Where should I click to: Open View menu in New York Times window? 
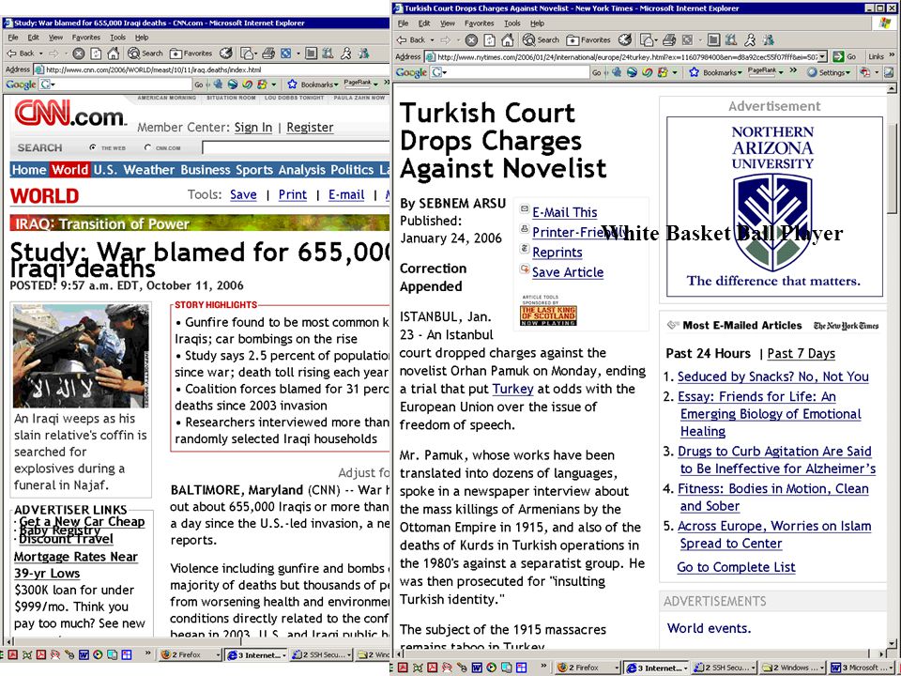(x=448, y=23)
